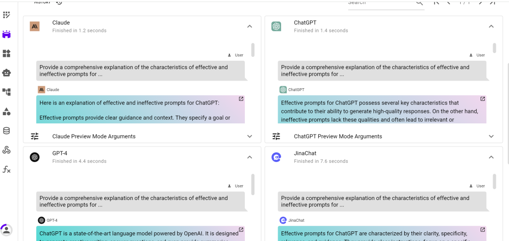Open ChatGPT response in expanded view
This screenshot has height=241, width=509.
pos(483,99)
